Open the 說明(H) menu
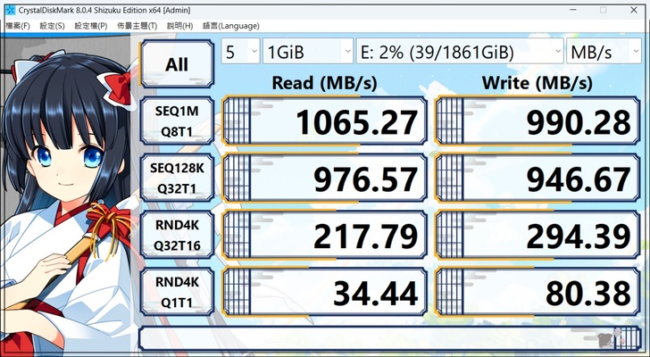Viewport: 650px width, 357px height. [179, 26]
